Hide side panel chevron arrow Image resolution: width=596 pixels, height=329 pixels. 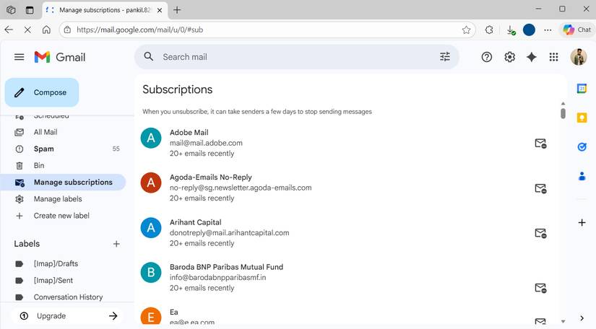pos(582,318)
